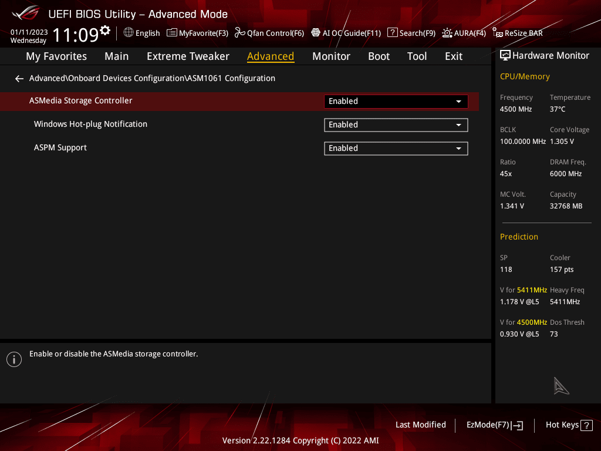The width and height of the screenshot is (601, 451).
Task: Open the time settings gear icon
Action: coord(105,31)
